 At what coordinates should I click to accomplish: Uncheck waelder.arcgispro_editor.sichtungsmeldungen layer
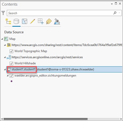[11, 76]
